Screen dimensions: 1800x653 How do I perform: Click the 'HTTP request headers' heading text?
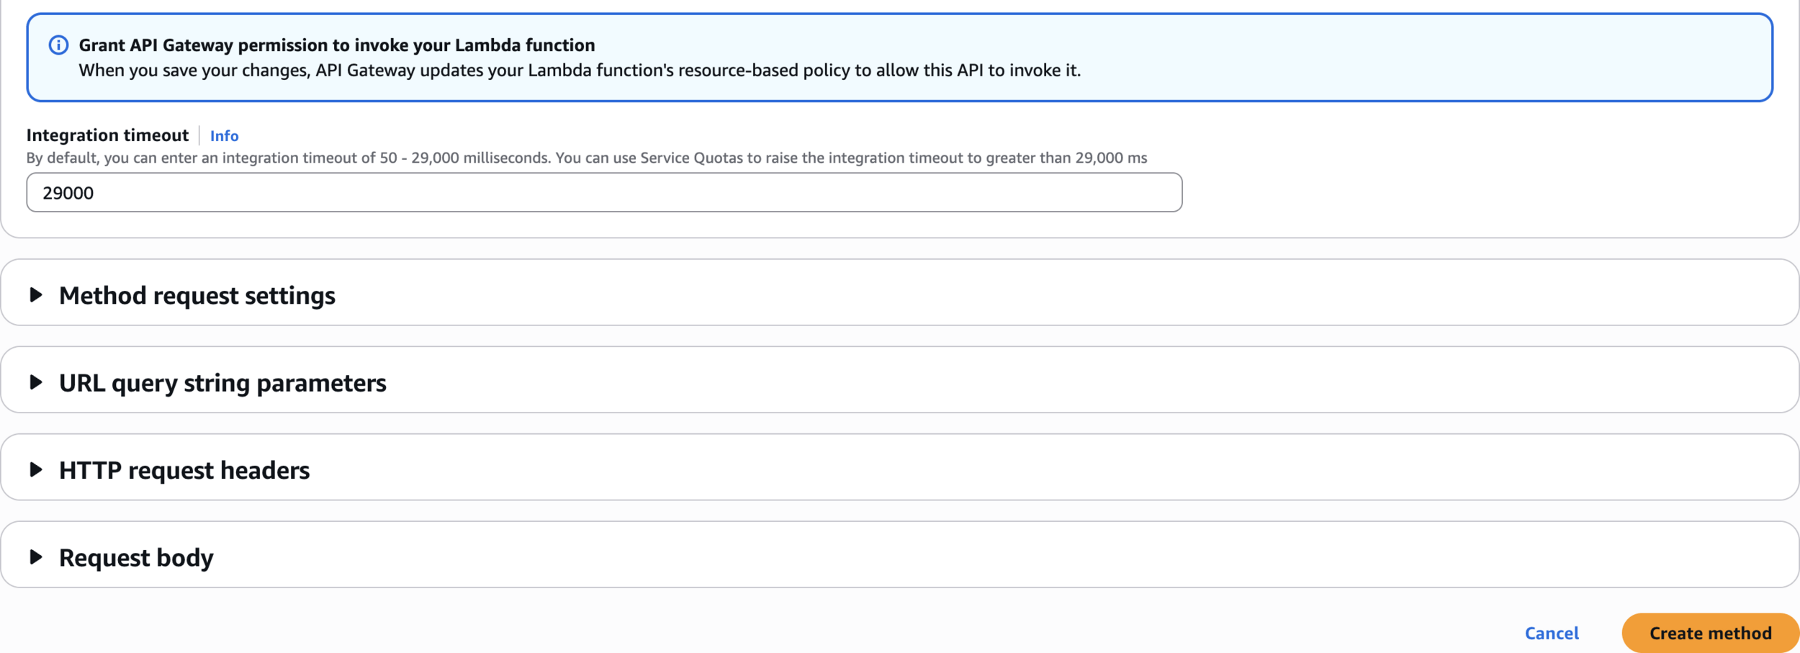[x=184, y=470]
